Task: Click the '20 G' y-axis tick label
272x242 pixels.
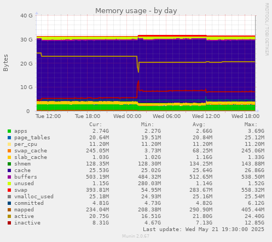Action: click(x=26, y=64)
